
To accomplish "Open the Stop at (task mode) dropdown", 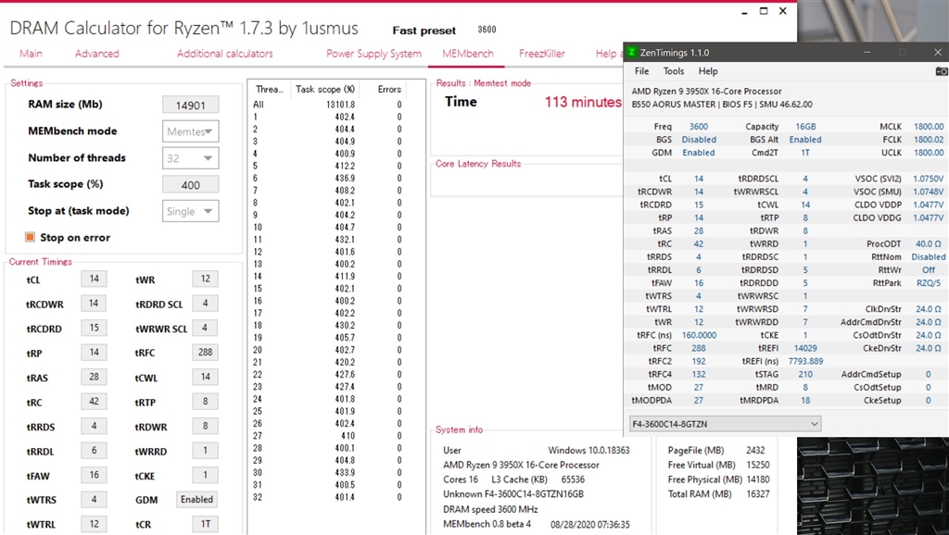I will pos(191,211).
